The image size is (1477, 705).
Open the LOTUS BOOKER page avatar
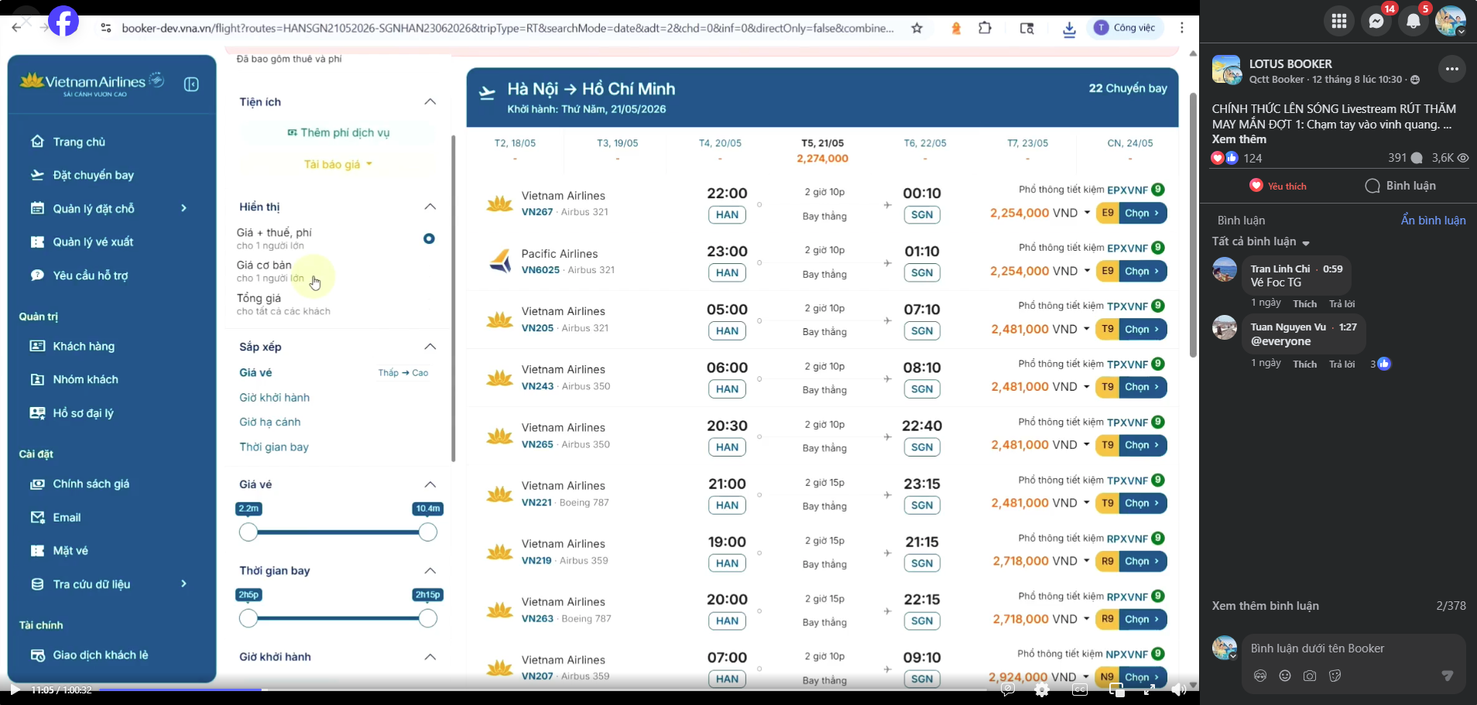tap(1227, 70)
